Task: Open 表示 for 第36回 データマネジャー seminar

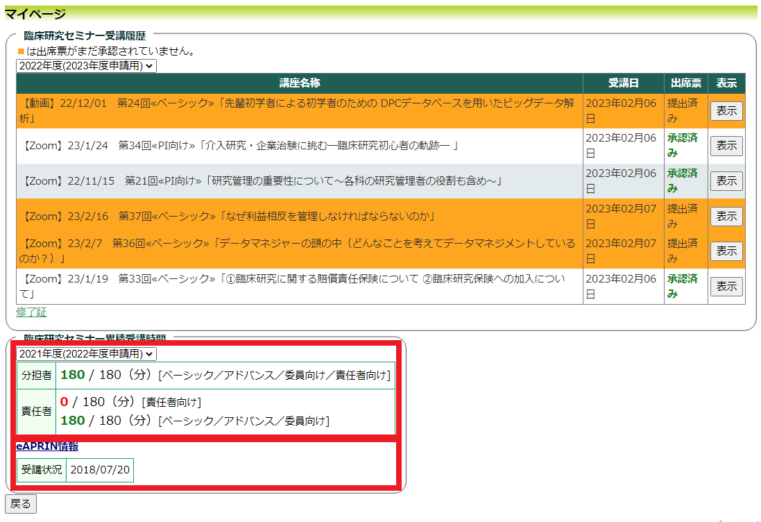Action: click(726, 251)
